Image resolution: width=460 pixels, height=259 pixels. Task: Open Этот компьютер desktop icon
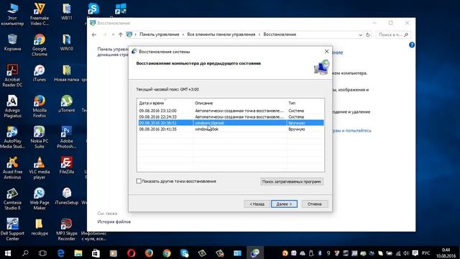[x=12, y=14]
